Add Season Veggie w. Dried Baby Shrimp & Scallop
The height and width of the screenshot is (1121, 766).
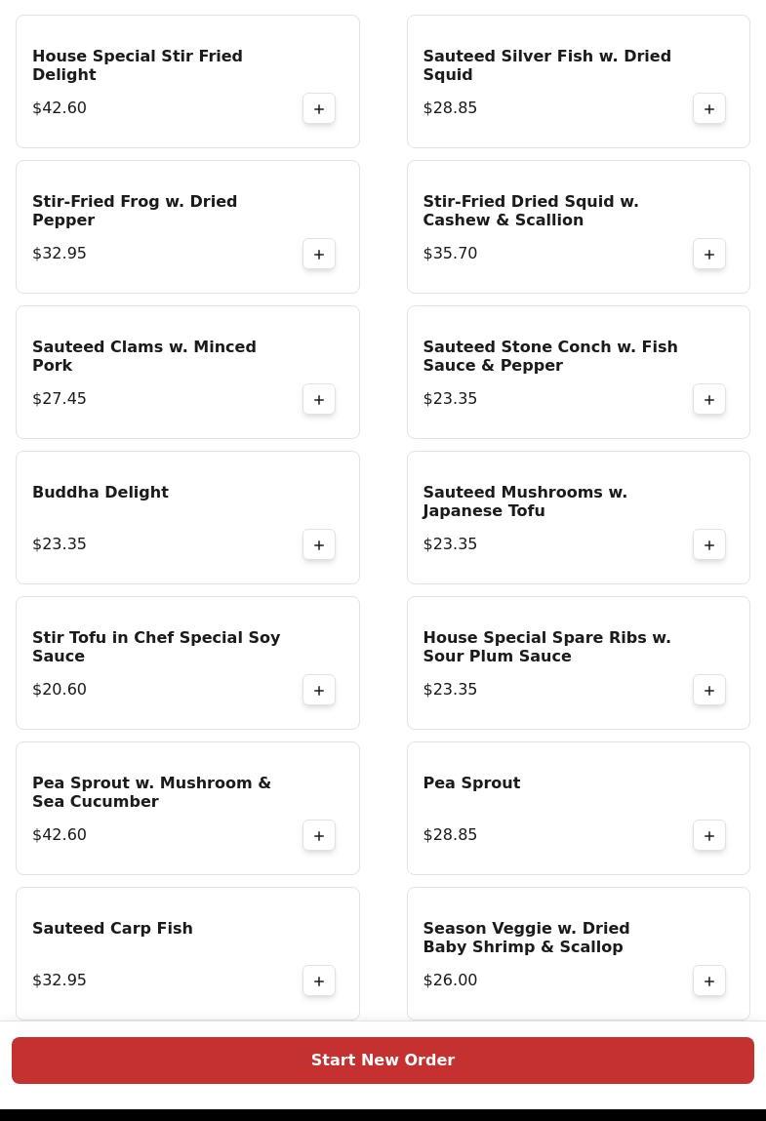(x=709, y=981)
